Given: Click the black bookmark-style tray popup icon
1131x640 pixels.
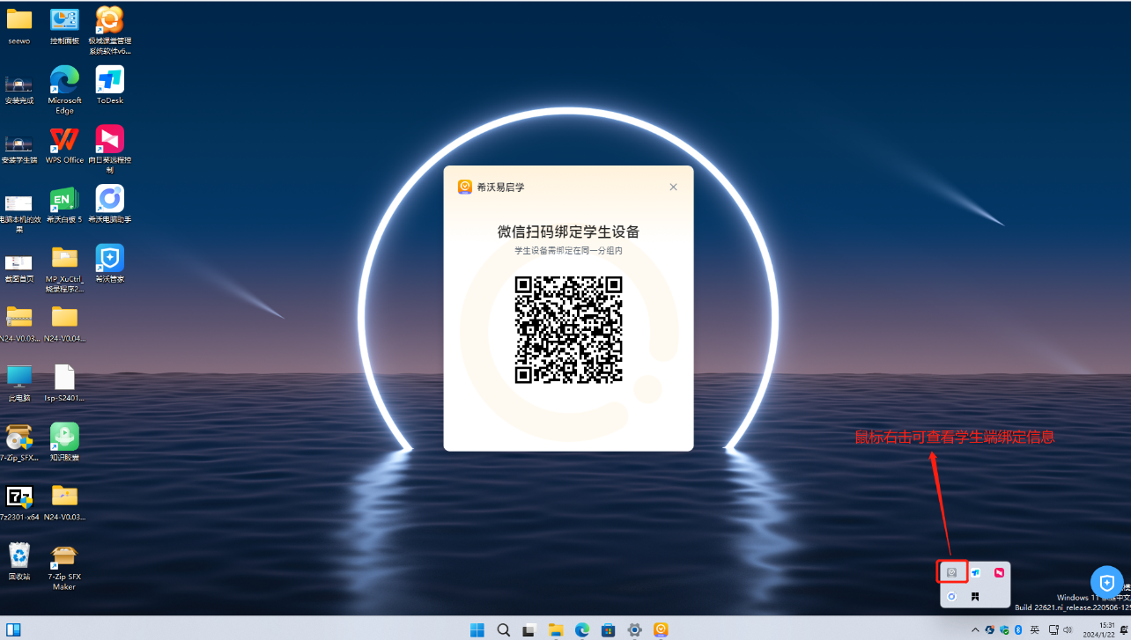Looking at the screenshot, I should [976, 596].
